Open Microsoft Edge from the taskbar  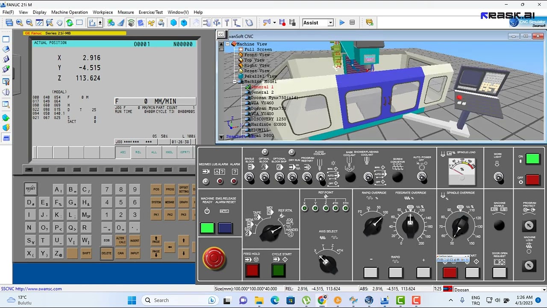click(x=275, y=300)
